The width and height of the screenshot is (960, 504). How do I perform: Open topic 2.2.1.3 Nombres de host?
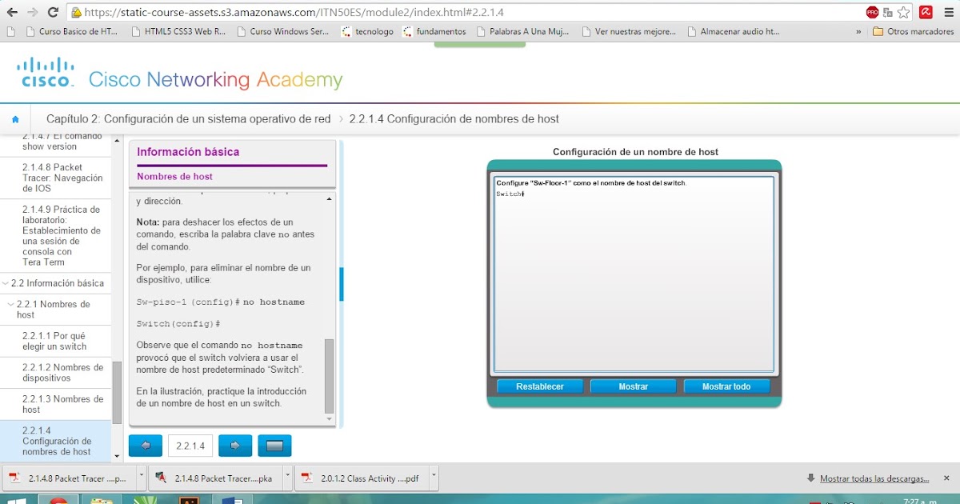click(x=64, y=404)
